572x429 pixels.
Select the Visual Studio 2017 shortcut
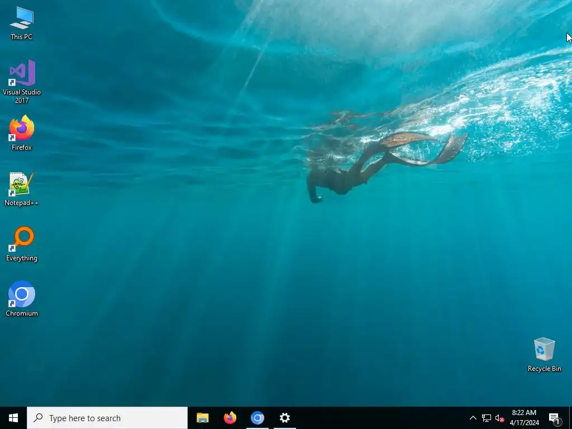click(22, 82)
